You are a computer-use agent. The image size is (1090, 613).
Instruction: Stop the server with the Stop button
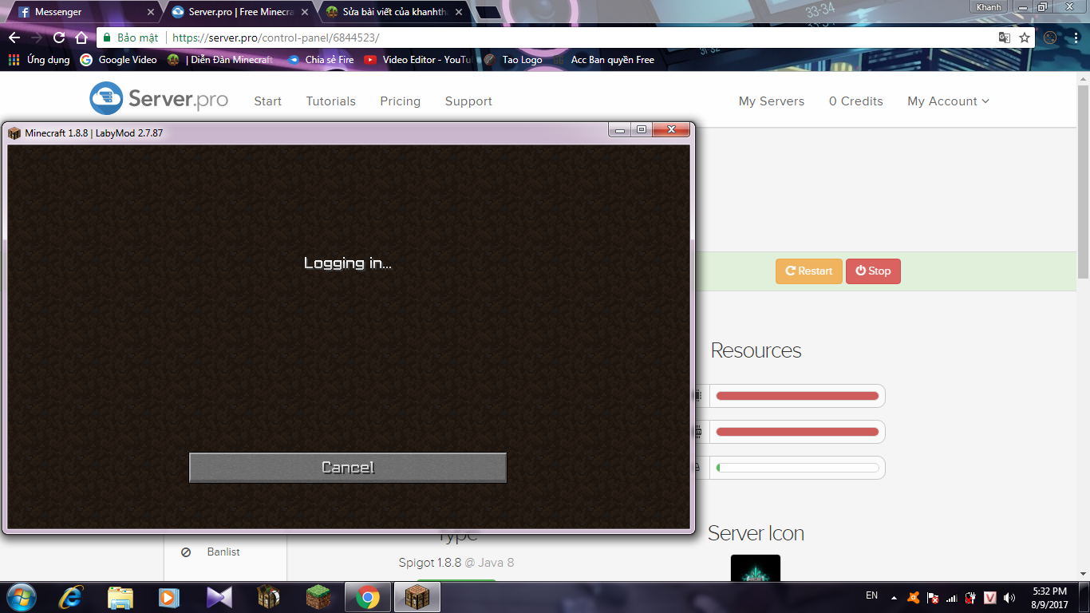(873, 271)
